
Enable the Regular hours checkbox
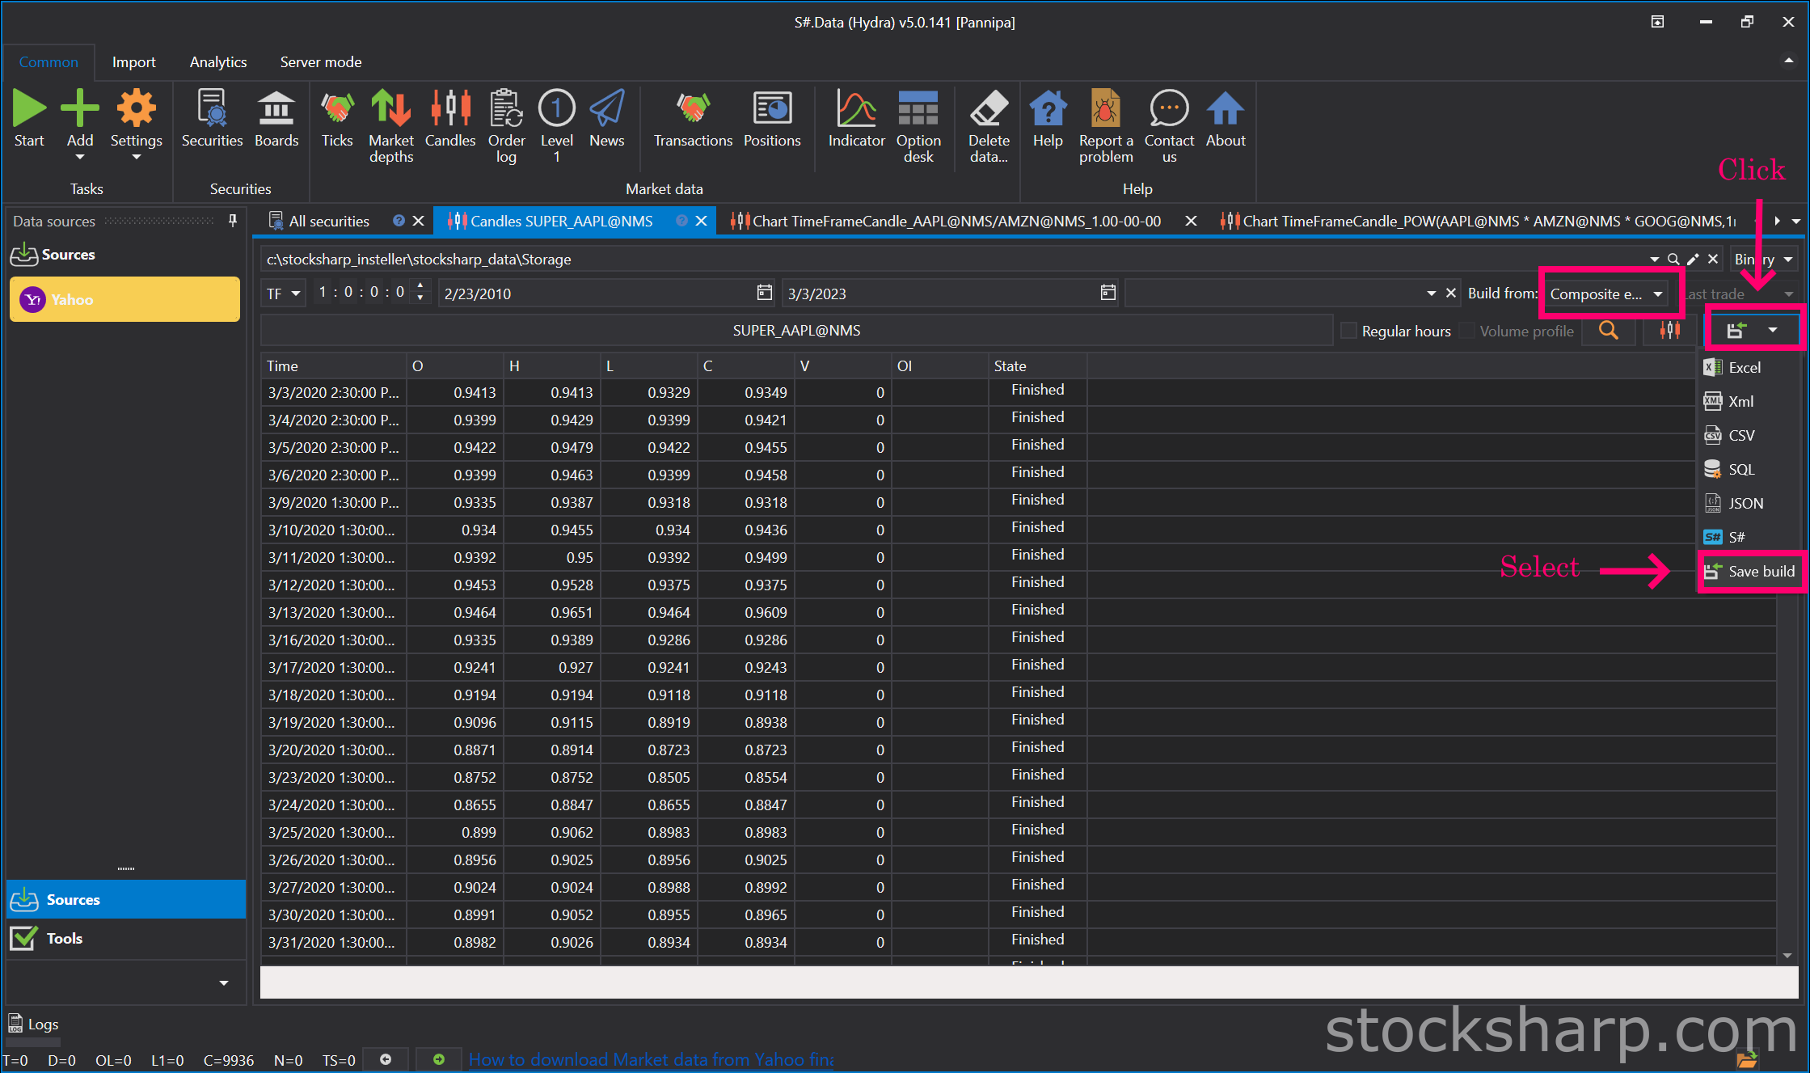(x=1348, y=331)
